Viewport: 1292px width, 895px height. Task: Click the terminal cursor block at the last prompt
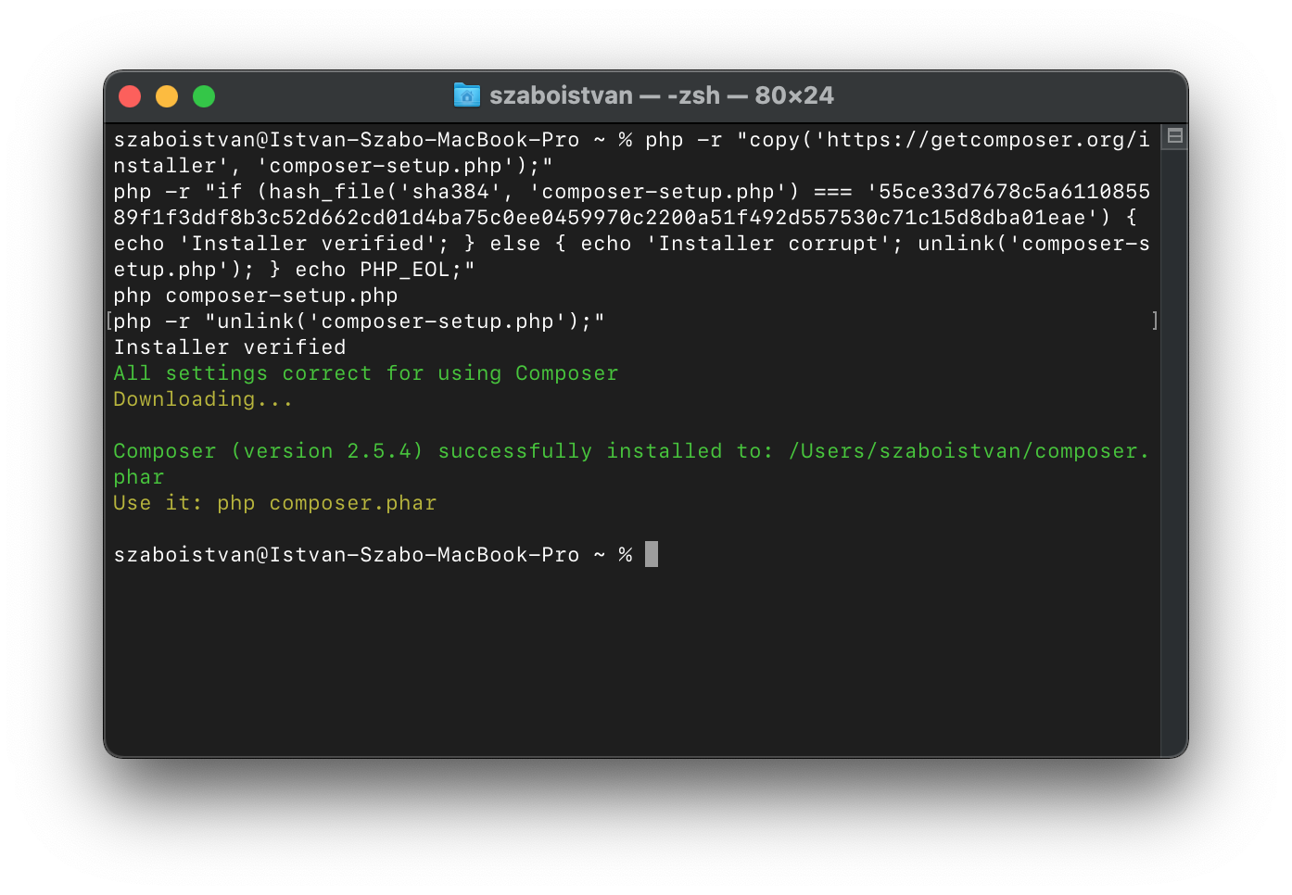point(652,554)
